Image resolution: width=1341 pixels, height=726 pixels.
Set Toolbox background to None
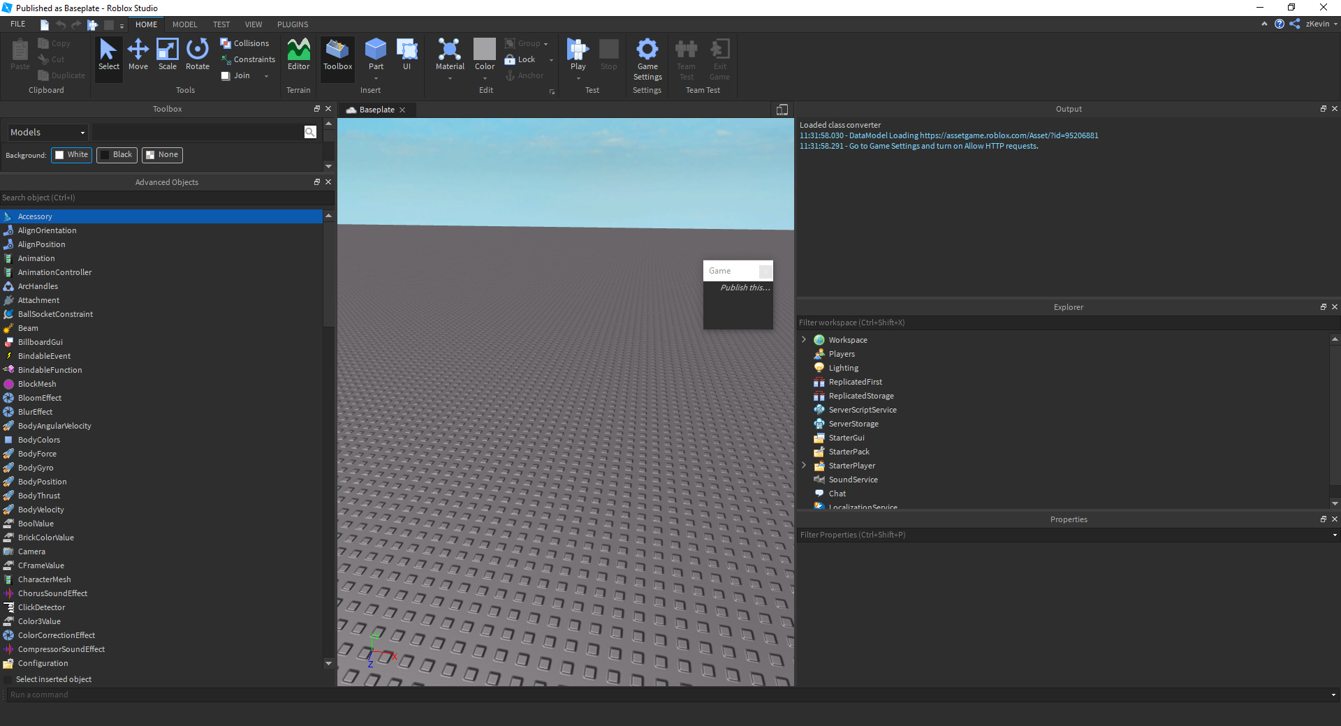pyautogui.click(x=162, y=155)
